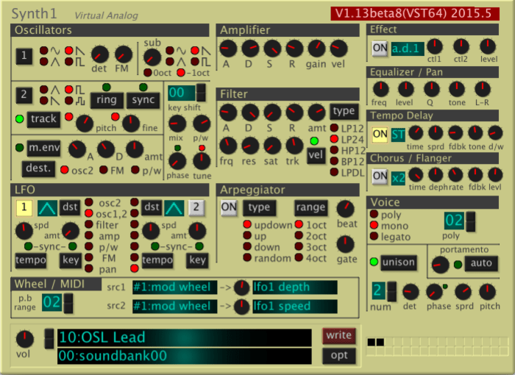Image resolution: width=515 pixels, height=375 pixels.
Task: Click the filter vel button
Action: pyautogui.click(x=316, y=155)
